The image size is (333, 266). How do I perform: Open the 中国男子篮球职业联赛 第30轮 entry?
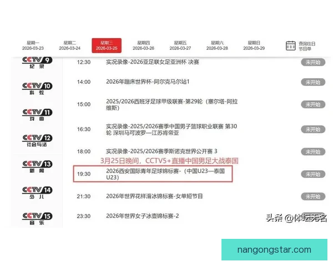pos(171,130)
